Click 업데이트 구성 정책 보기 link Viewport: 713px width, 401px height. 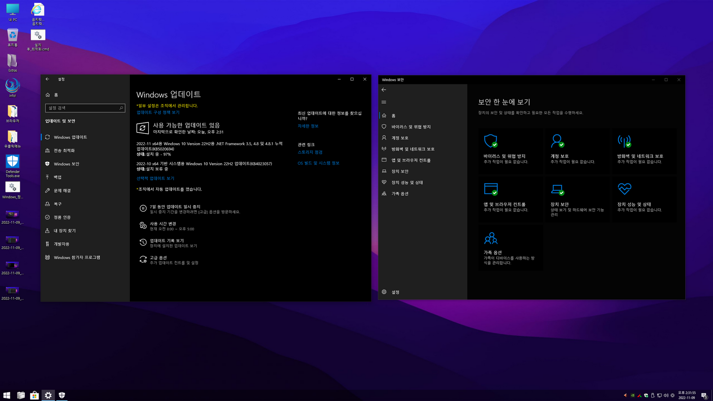(158, 112)
